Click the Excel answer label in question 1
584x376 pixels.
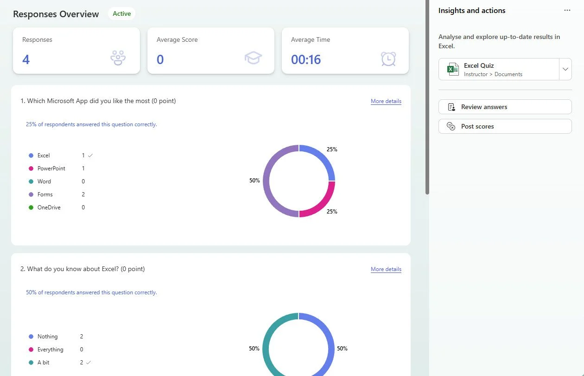click(x=44, y=156)
